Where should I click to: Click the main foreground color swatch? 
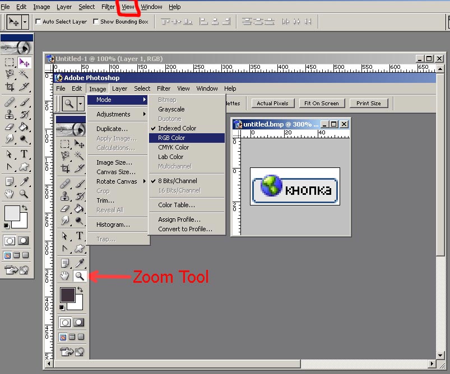(12, 213)
